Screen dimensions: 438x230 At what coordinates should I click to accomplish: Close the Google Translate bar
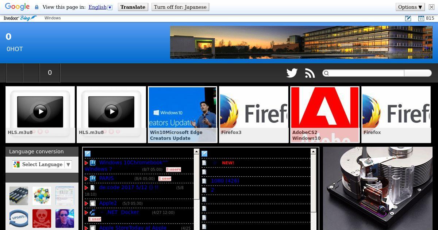[431, 7]
